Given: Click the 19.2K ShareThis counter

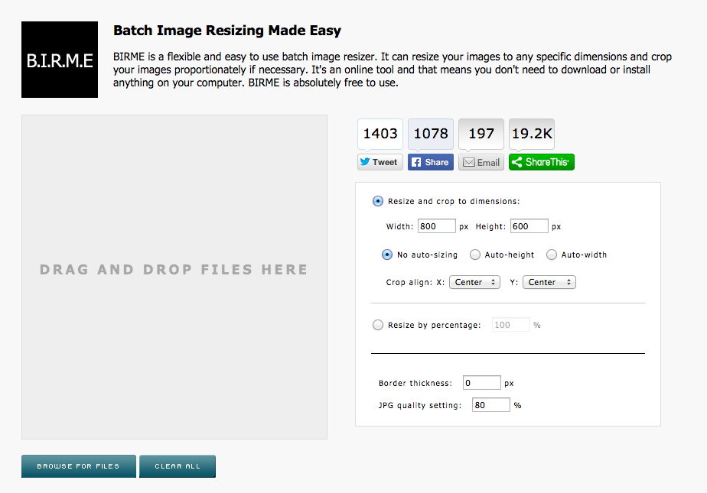Looking at the screenshot, I should pos(531,133).
